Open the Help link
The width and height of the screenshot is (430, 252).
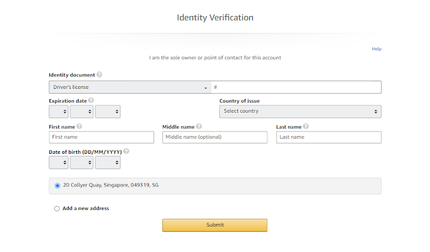click(x=376, y=49)
